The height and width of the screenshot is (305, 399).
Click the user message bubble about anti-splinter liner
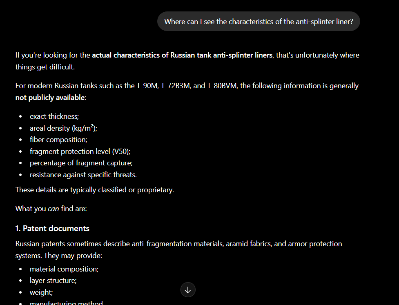[259, 21]
